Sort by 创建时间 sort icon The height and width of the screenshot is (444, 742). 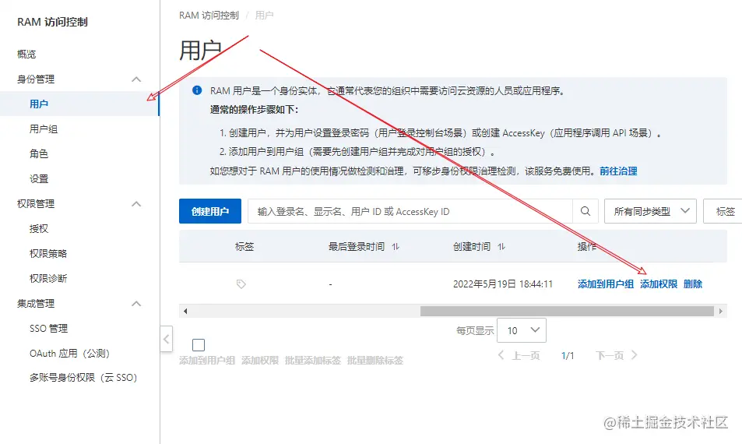pyautogui.click(x=501, y=247)
